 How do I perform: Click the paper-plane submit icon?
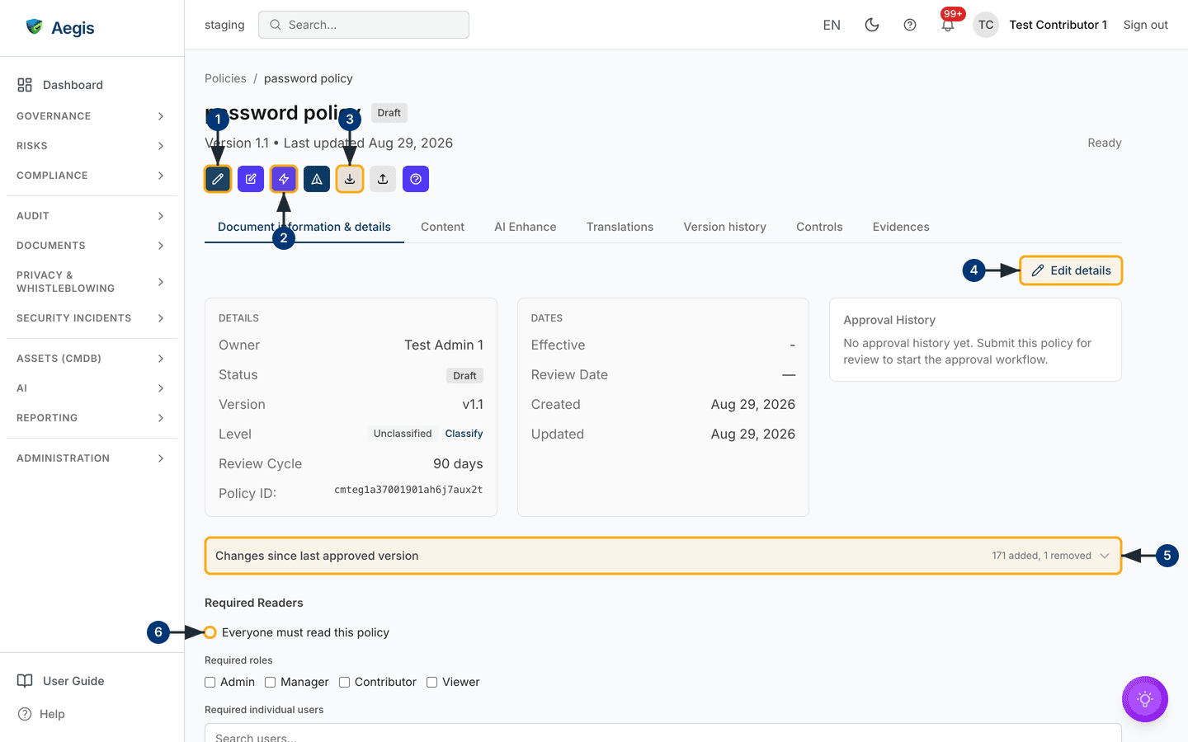[317, 179]
